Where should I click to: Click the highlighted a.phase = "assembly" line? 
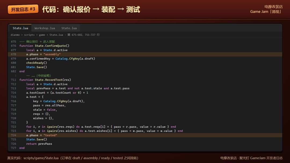[x=145, y=54]
